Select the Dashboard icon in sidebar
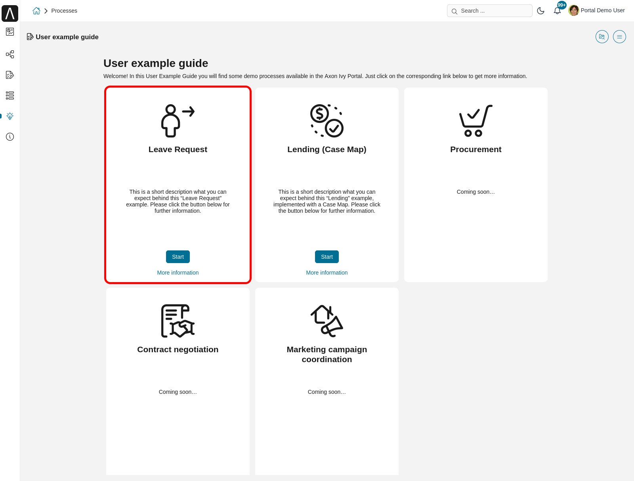634x481 pixels. tap(10, 32)
